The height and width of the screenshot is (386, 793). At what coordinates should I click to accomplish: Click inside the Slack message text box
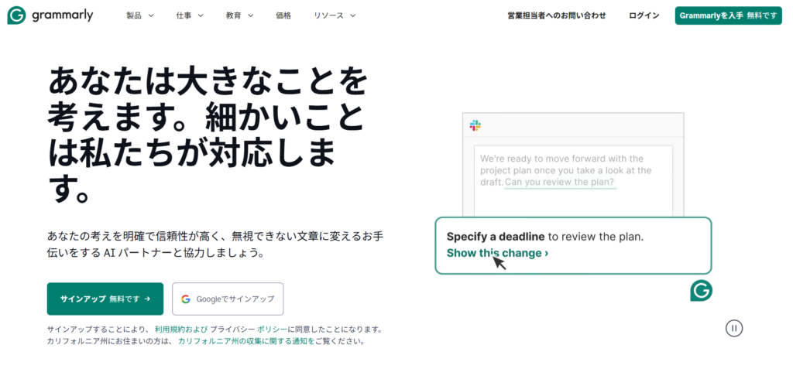573,180
